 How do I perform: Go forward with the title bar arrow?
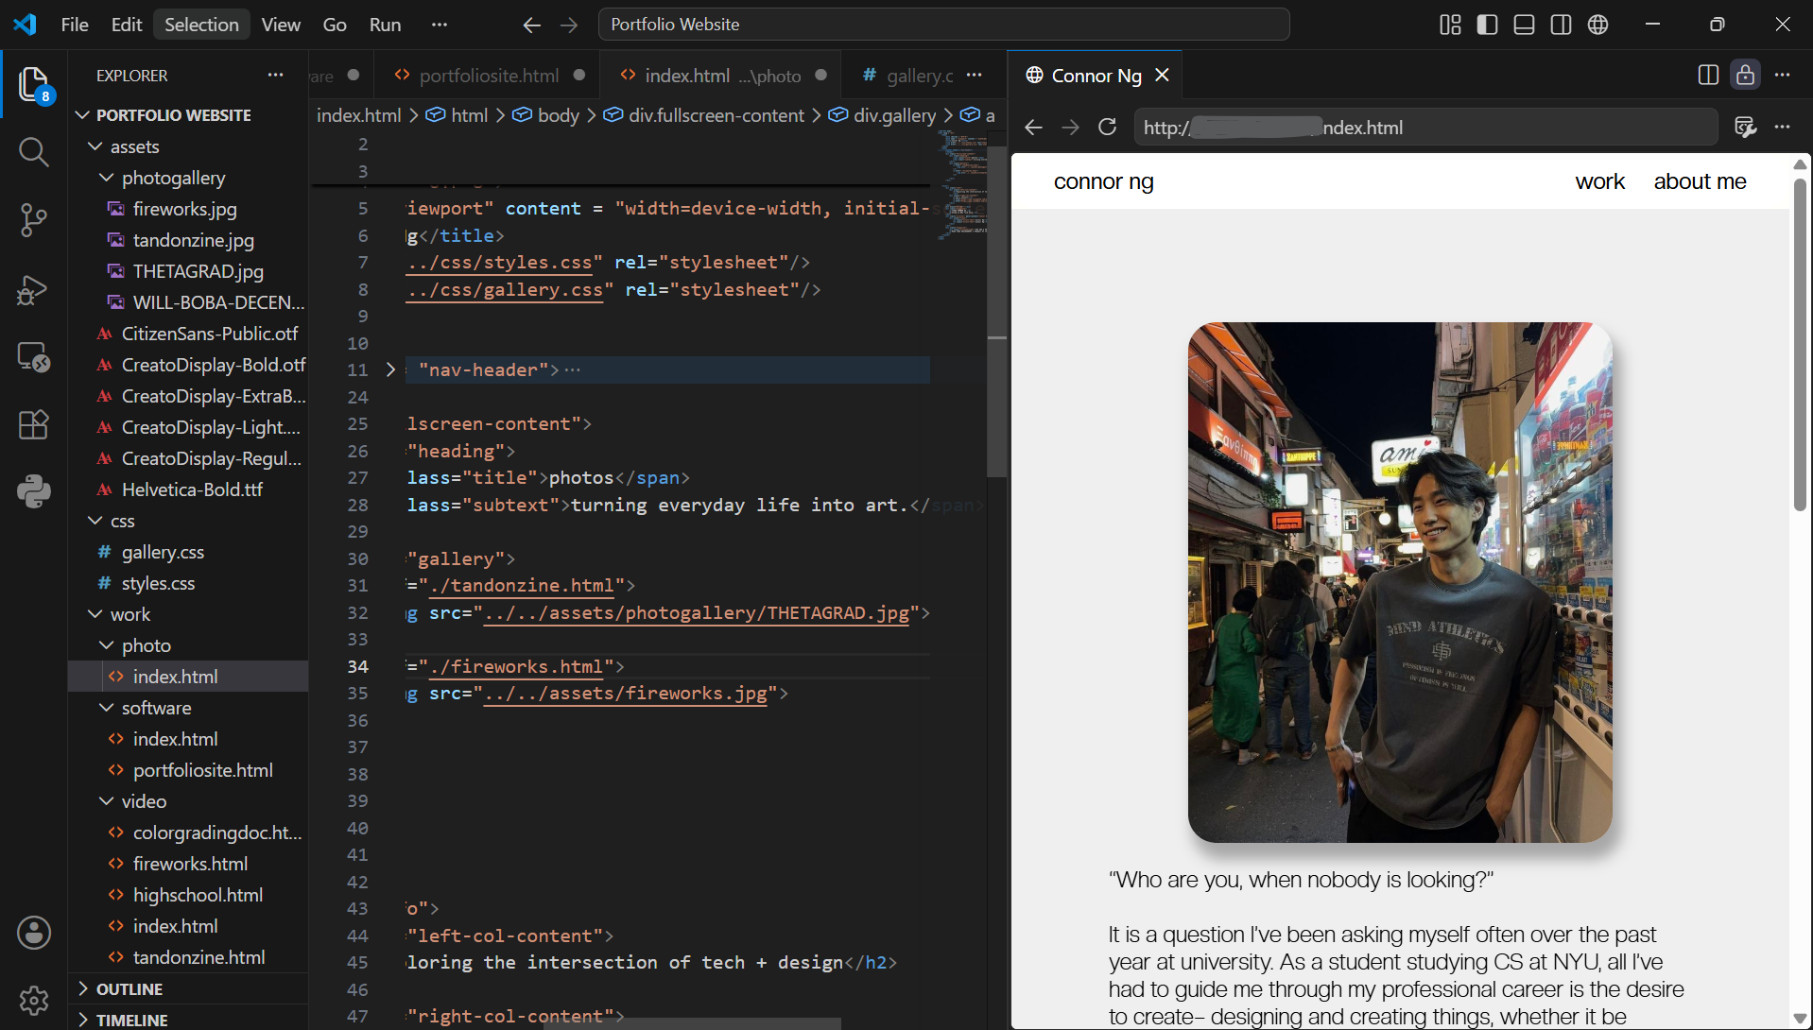(x=569, y=25)
